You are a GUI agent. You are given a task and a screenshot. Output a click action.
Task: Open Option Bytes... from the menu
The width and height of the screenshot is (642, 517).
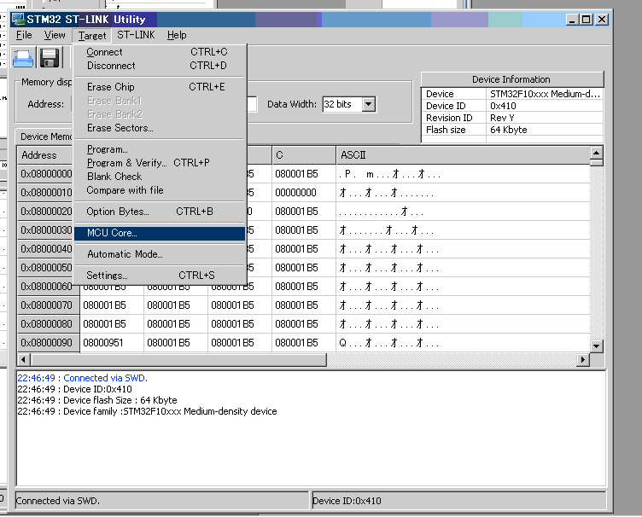160,212
